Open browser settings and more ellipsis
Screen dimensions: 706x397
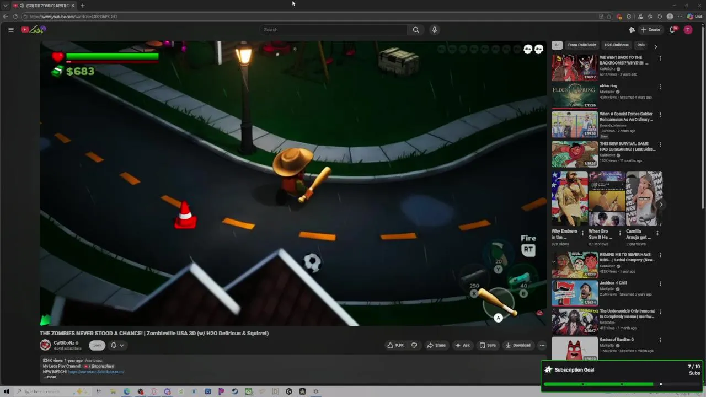coord(680,17)
